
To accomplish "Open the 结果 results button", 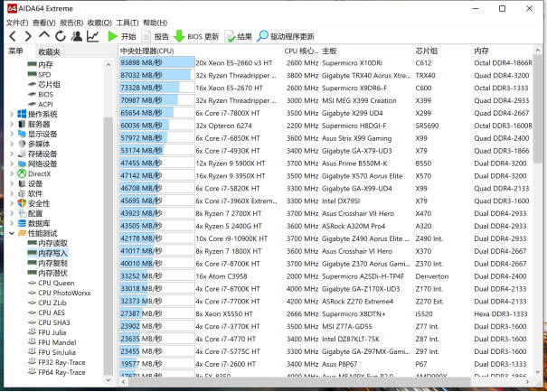I will pyautogui.click(x=239, y=37).
